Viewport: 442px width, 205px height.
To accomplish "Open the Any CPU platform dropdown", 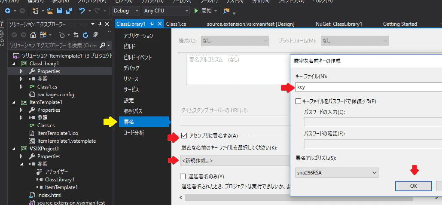I will click(166, 11).
